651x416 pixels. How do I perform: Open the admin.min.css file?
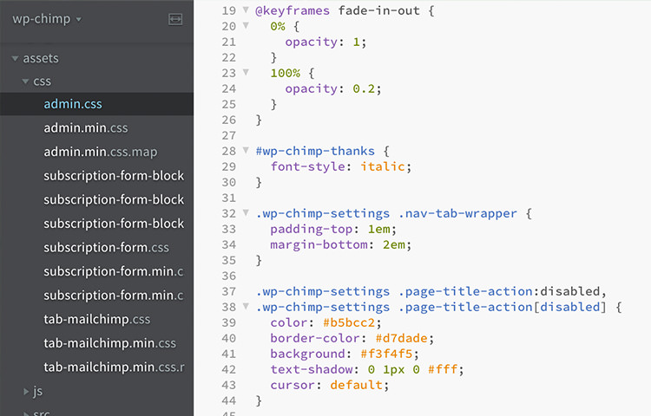point(85,128)
